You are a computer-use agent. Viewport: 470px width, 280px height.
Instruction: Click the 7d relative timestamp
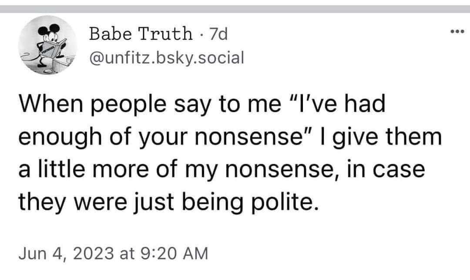[218, 34]
